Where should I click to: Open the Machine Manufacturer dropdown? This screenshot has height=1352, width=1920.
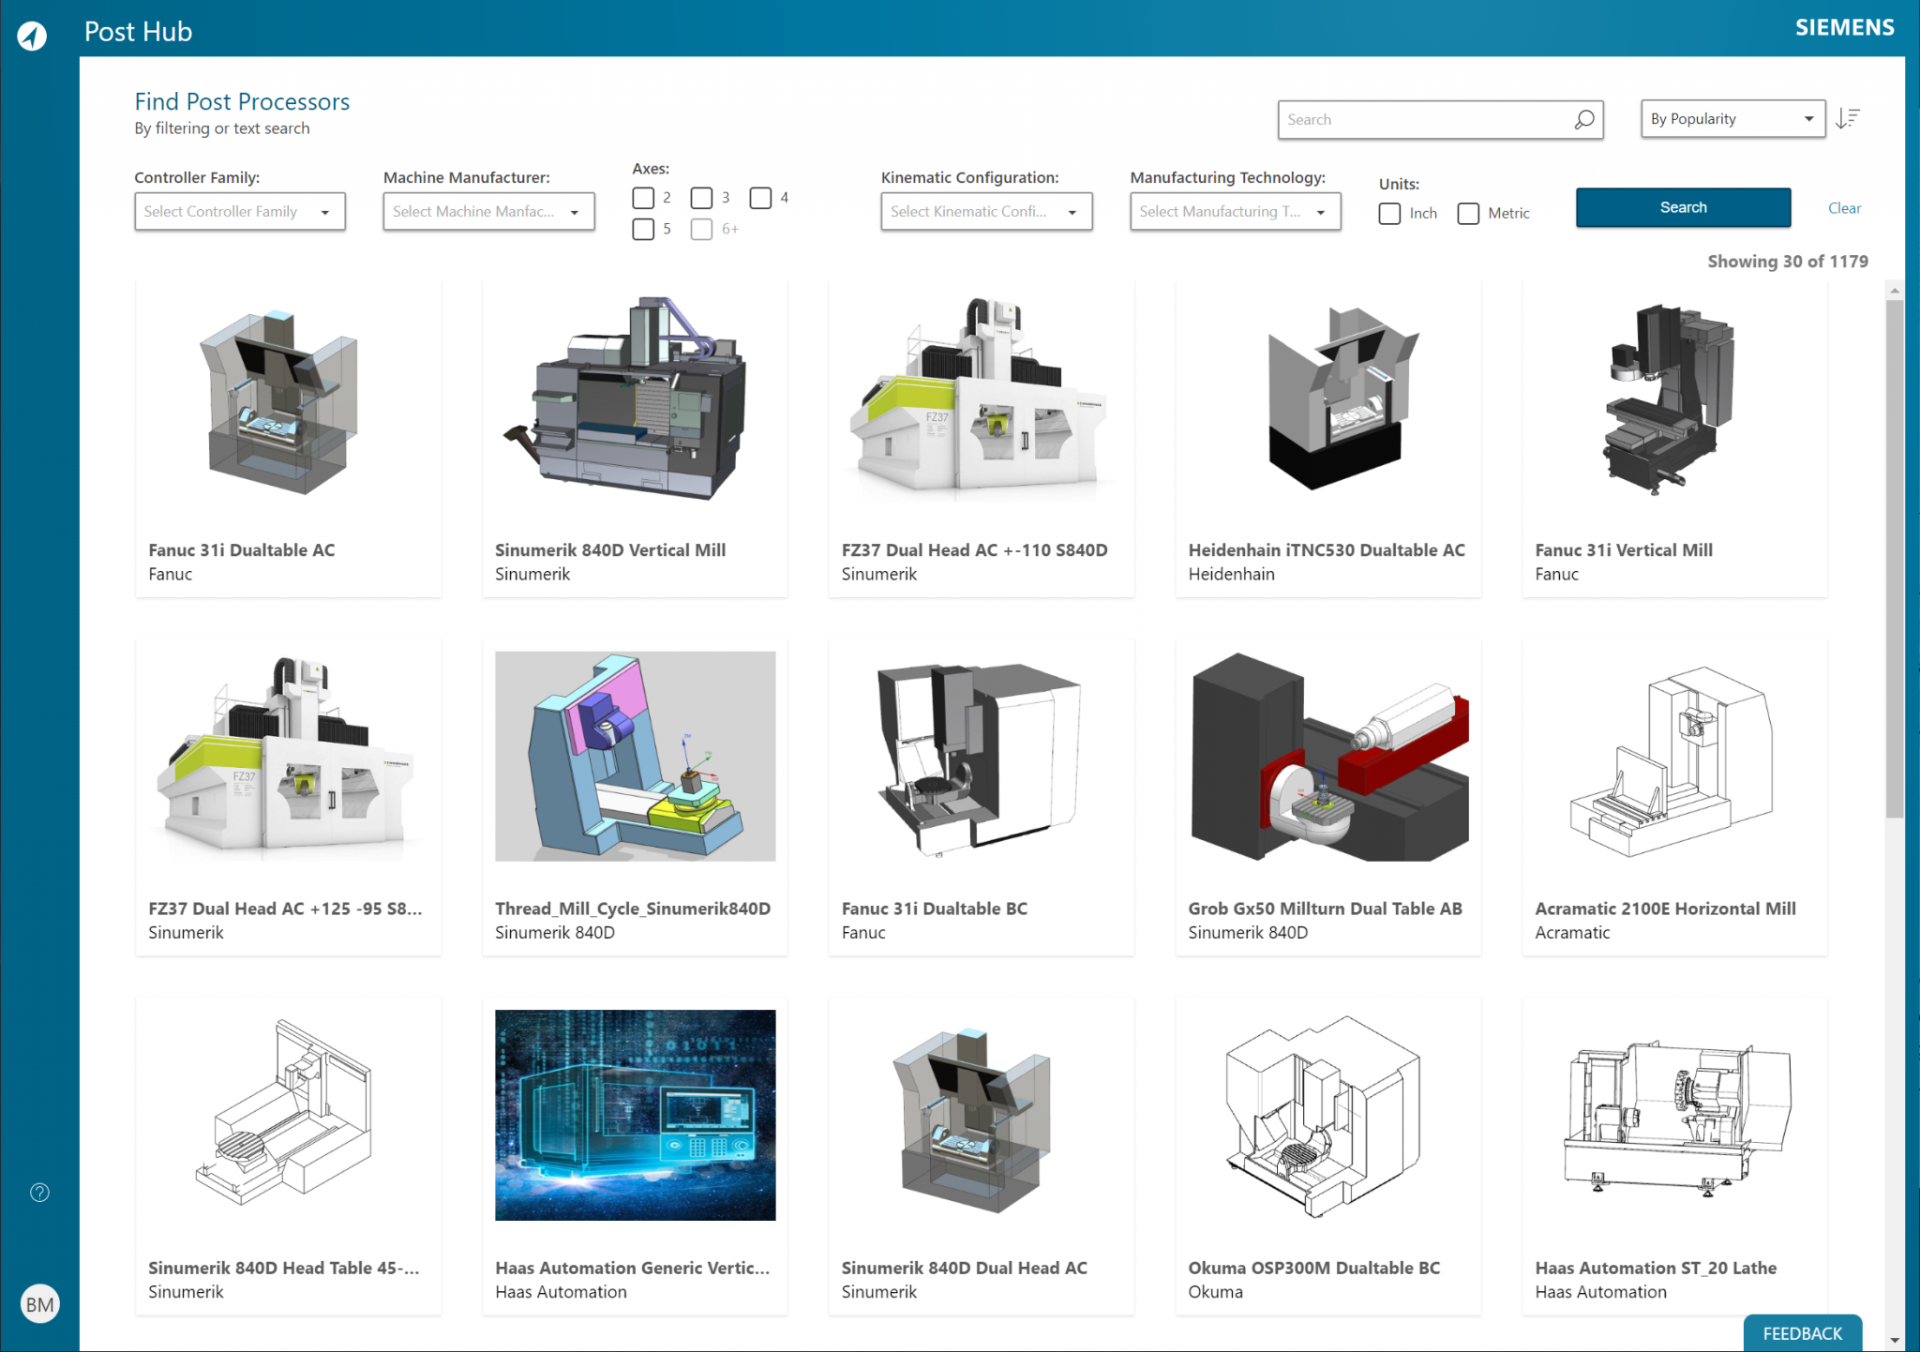click(487, 211)
